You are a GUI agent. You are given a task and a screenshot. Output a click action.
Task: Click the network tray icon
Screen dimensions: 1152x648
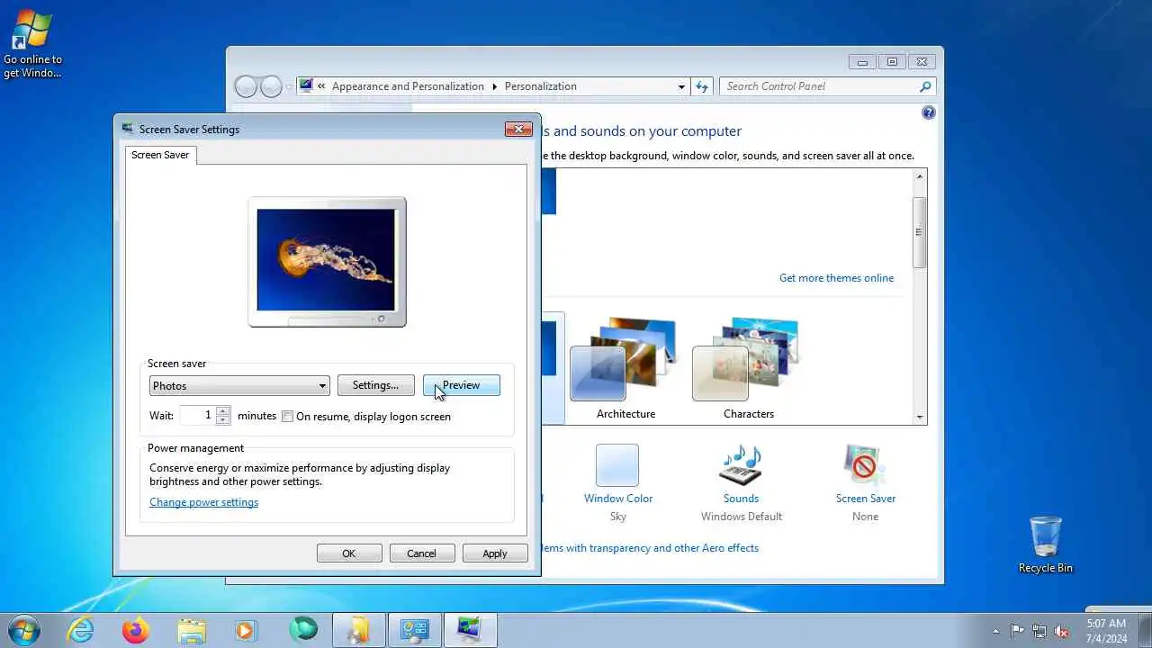(x=1039, y=631)
